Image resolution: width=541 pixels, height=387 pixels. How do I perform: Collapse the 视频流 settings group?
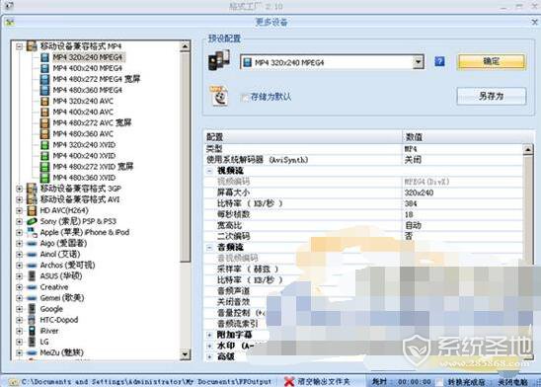[x=209, y=171]
